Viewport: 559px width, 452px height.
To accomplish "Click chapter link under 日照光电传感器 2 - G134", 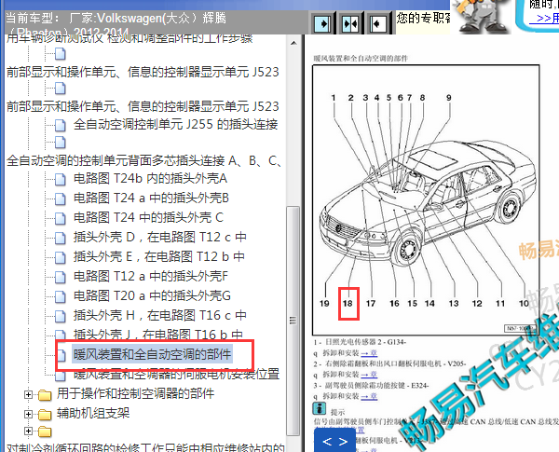I will click(x=369, y=353).
